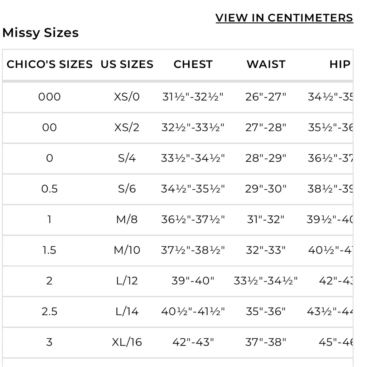Click waist measurement 33½"-34½"
Viewport: 367px width, 367px height.
click(266, 281)
